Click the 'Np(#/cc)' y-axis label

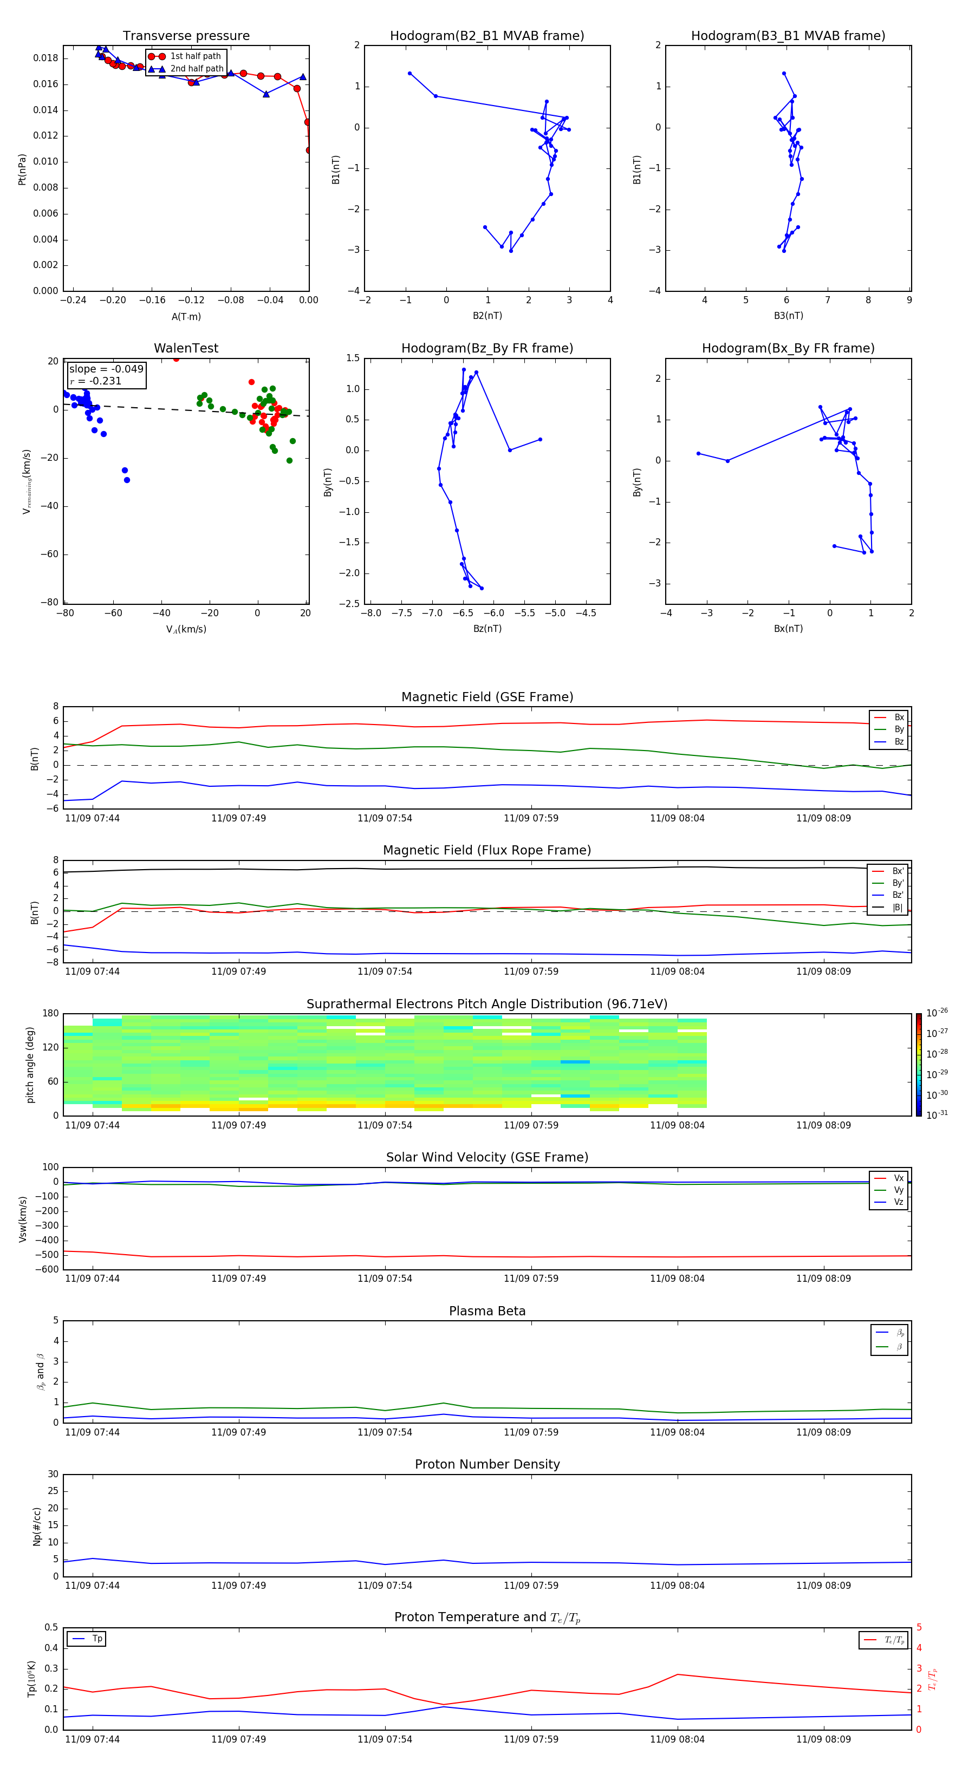tap(37, 1526)
